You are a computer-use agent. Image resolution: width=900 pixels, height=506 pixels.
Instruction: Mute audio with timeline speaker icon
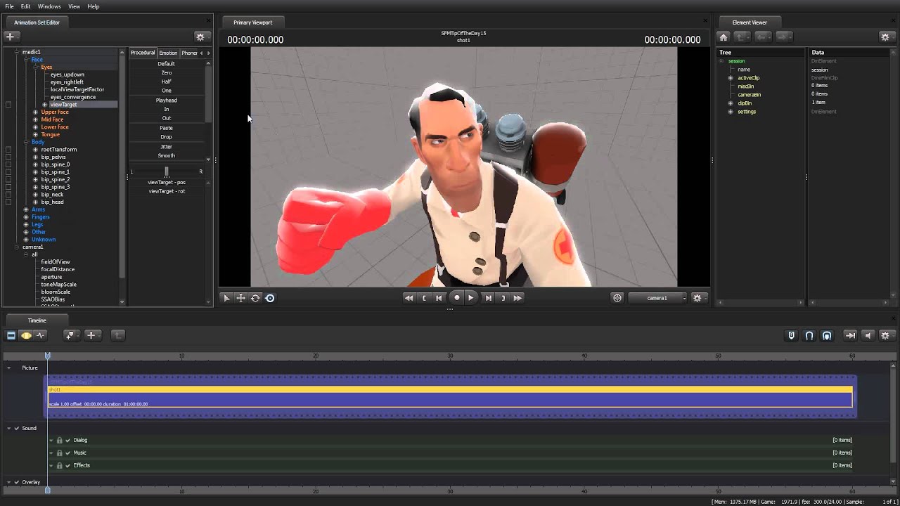pyautogui.click(x=868, y=335)
